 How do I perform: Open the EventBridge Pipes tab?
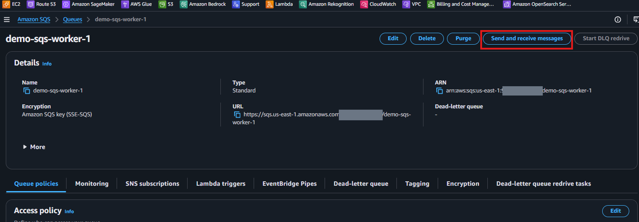pos(290,184)
